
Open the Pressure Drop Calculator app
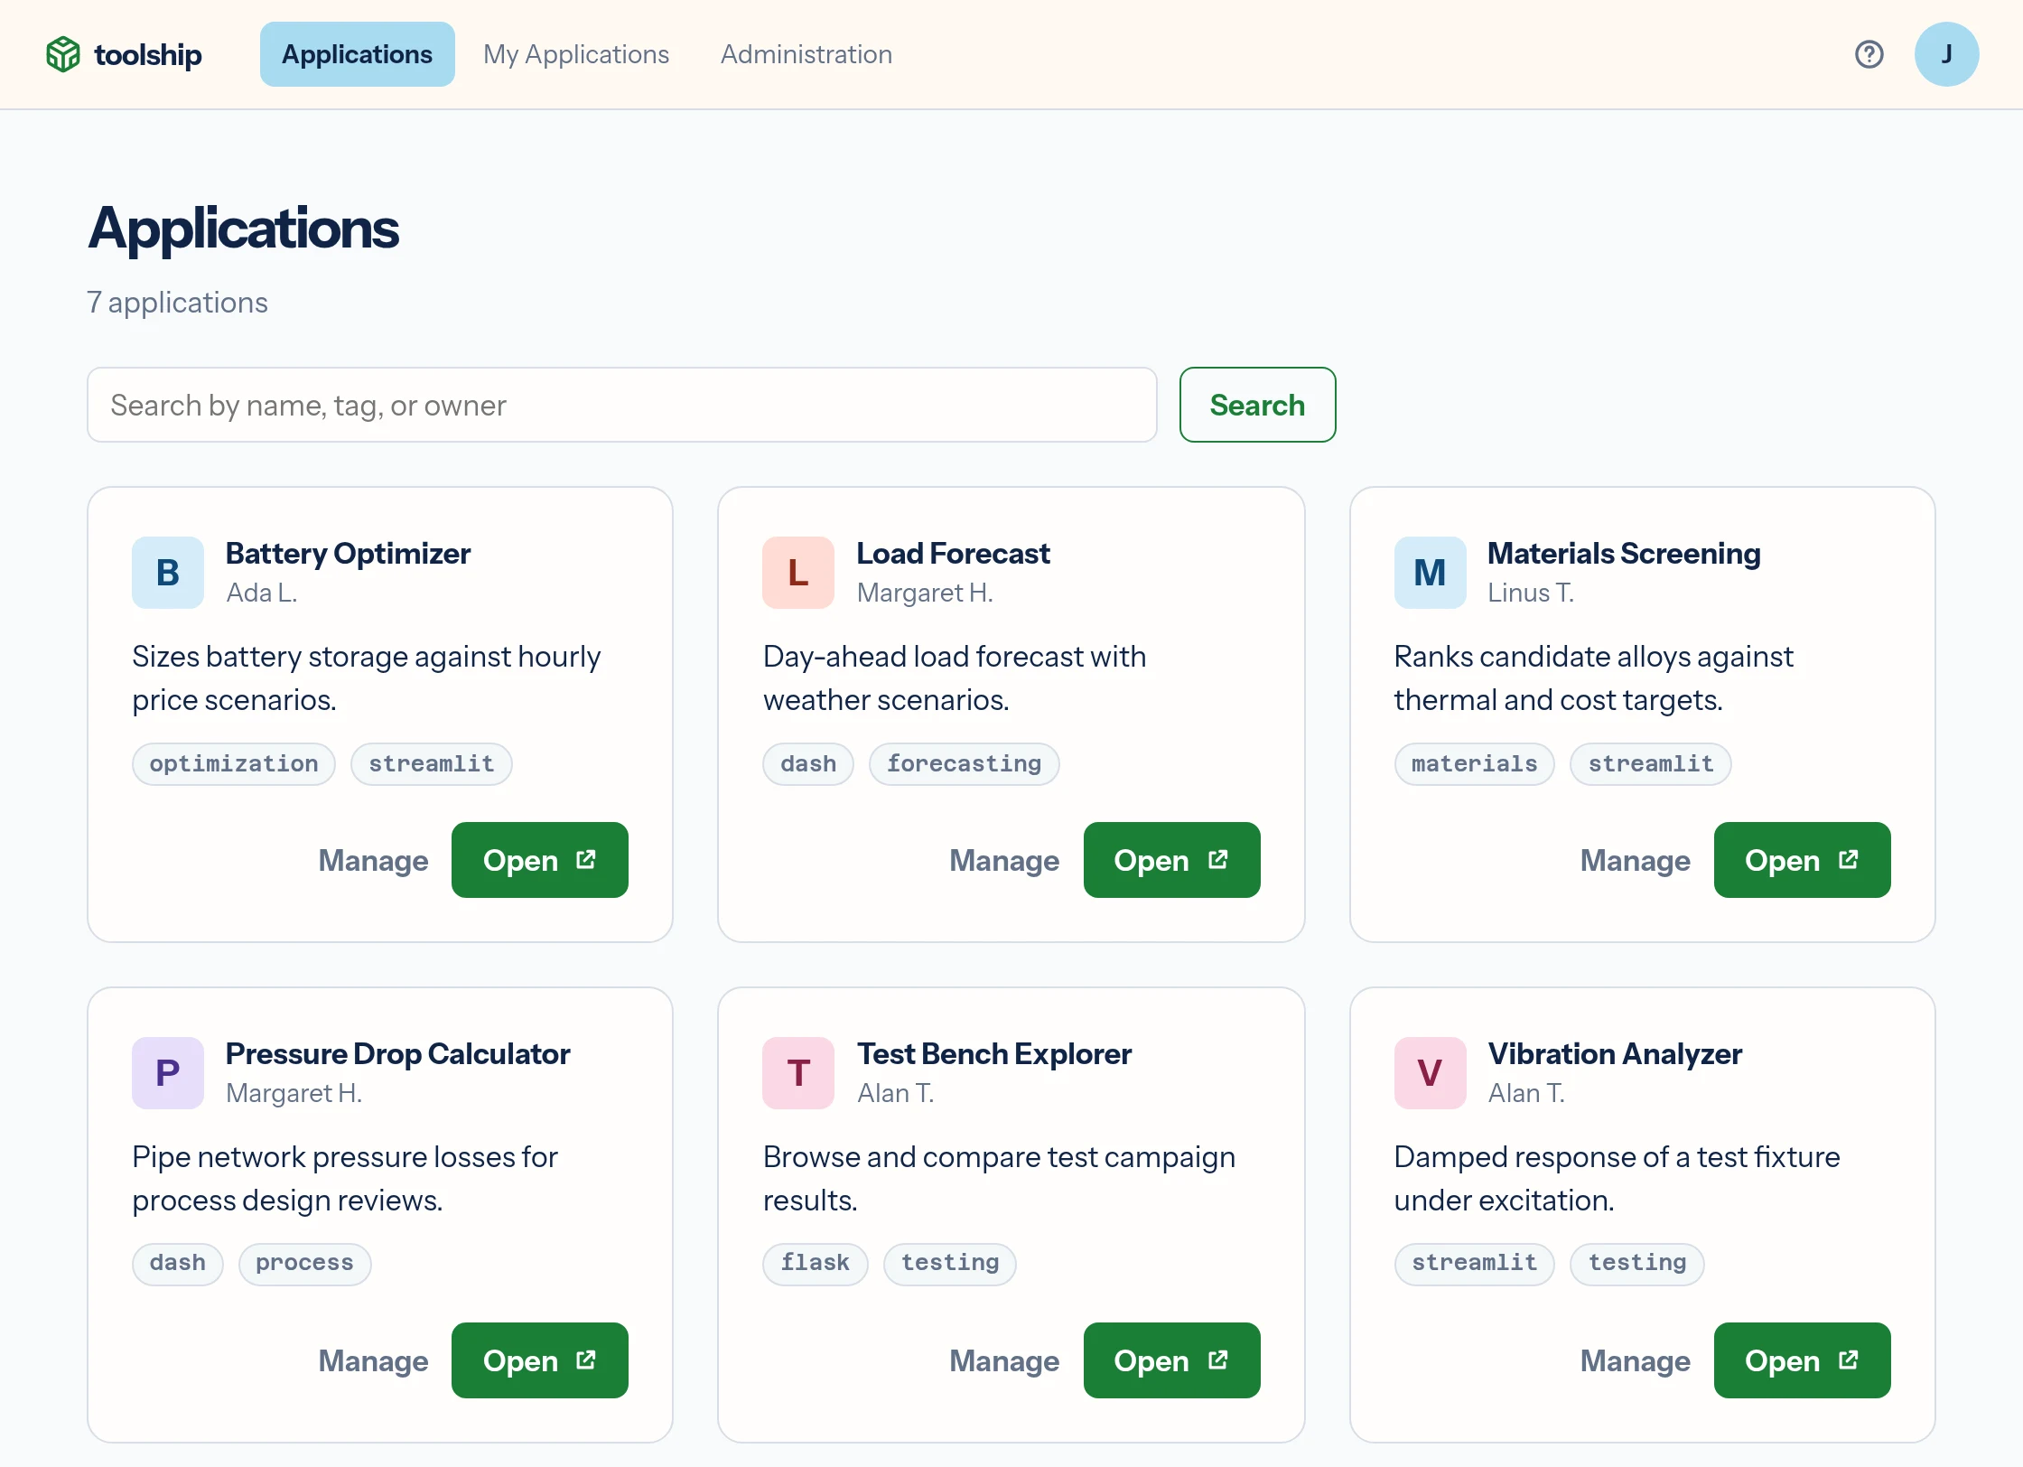539,1360
